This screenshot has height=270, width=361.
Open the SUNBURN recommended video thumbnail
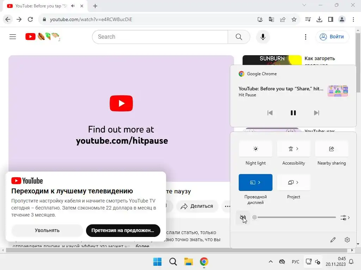[x=272, y=60]
